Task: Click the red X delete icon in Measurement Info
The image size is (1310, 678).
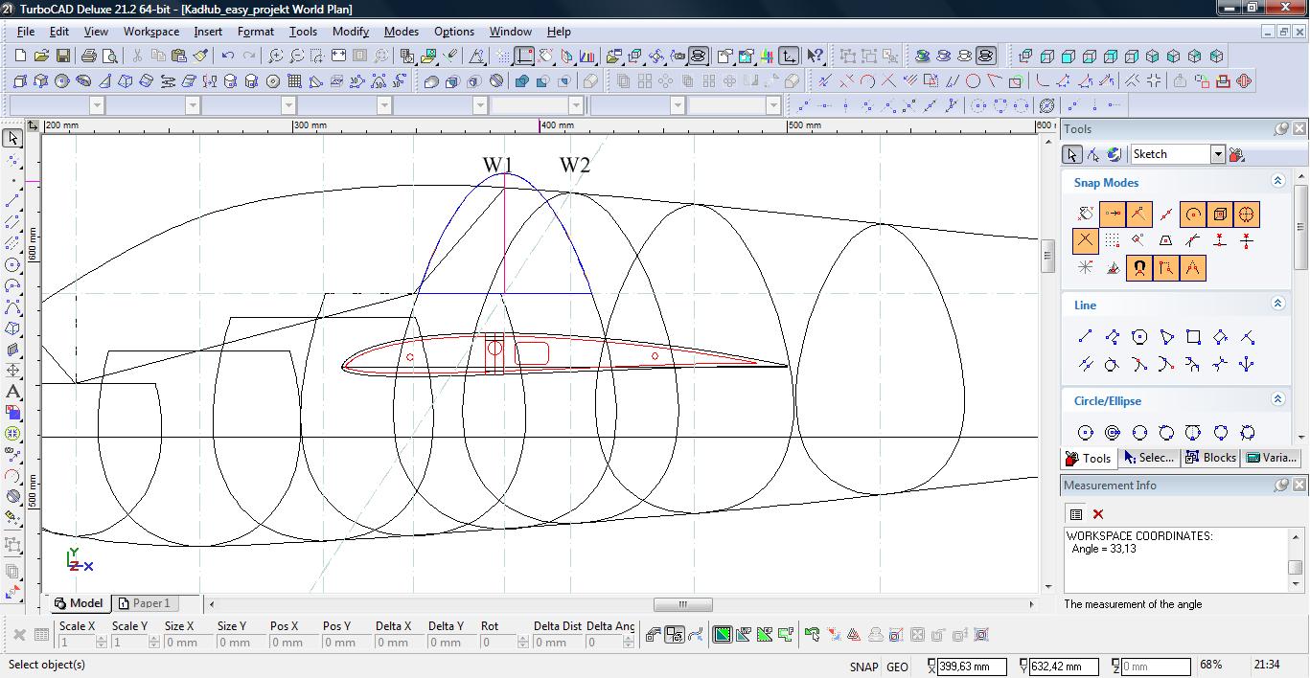Action: pyautogui.click(x=1098, y=514)
